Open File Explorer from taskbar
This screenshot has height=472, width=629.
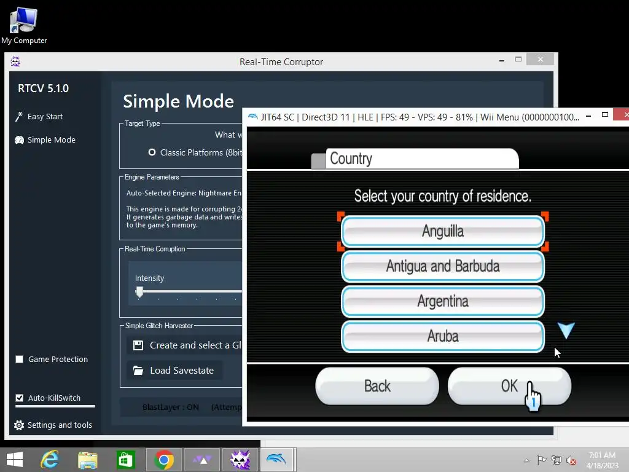87,460
